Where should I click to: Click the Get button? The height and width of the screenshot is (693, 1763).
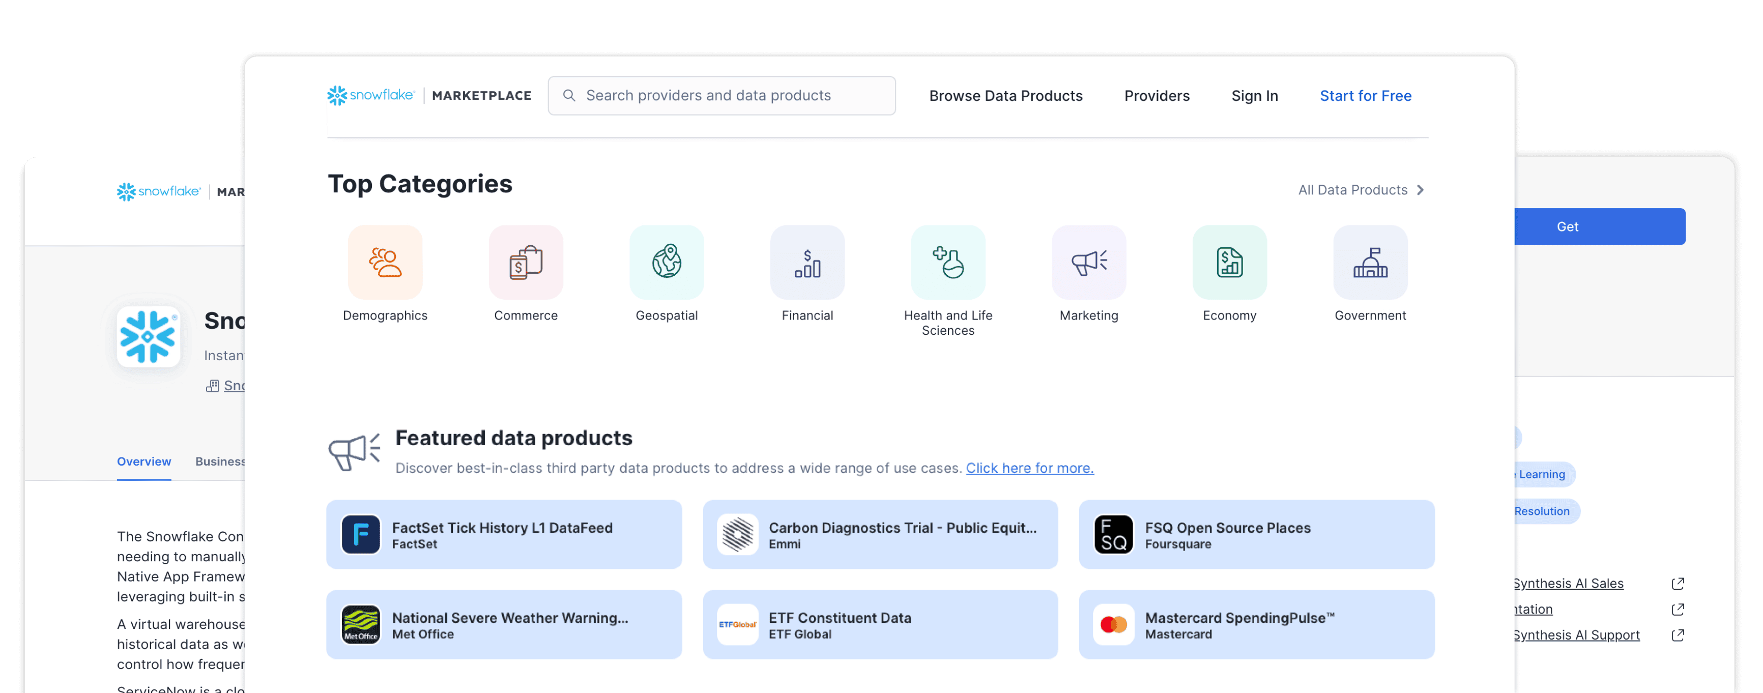(x=1567, y=226)
